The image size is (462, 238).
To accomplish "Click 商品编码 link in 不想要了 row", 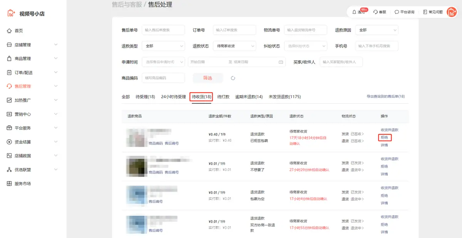I will pyautogui.click(x=156, y=172).
